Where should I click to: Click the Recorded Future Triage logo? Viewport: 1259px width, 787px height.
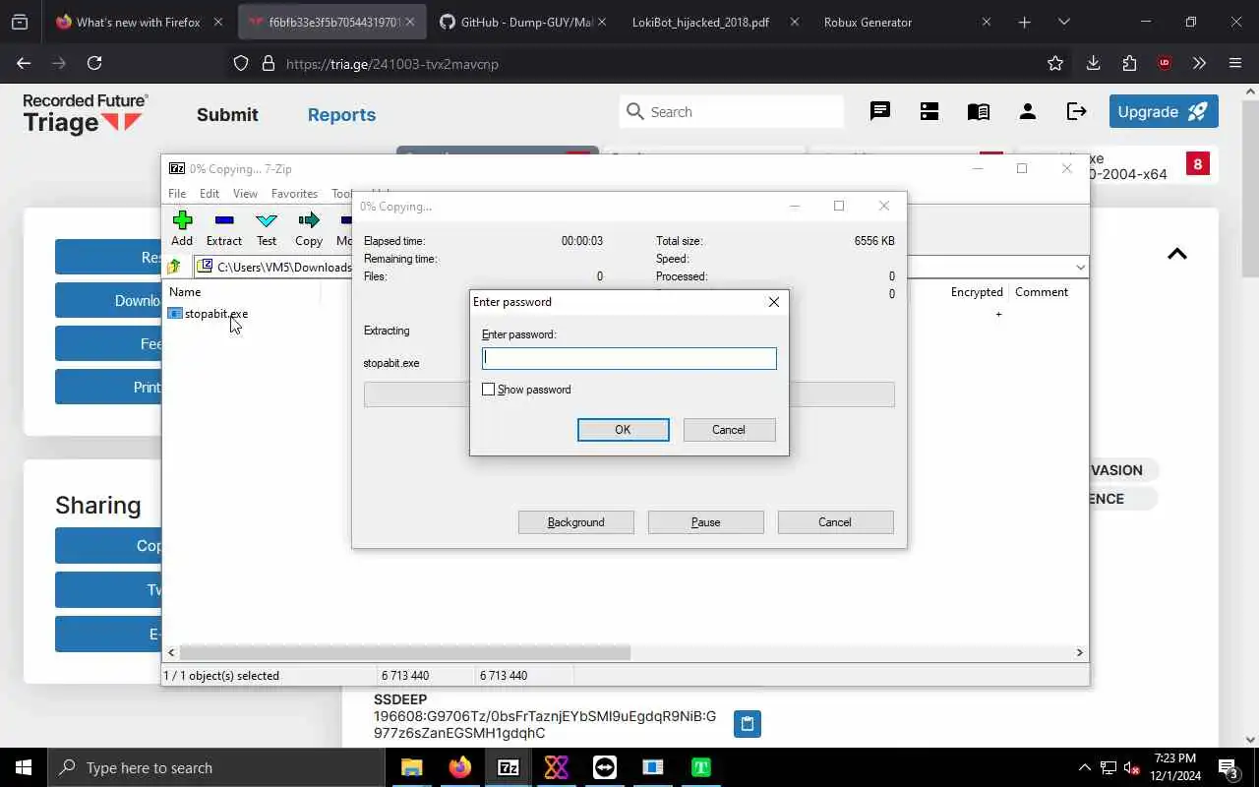(x=86, y=114)
